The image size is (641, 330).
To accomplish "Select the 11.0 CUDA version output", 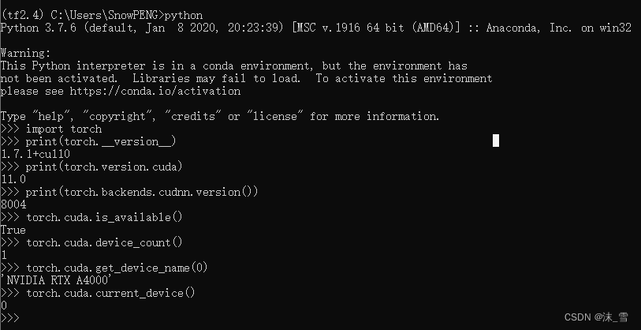I will tap(13, 179).
